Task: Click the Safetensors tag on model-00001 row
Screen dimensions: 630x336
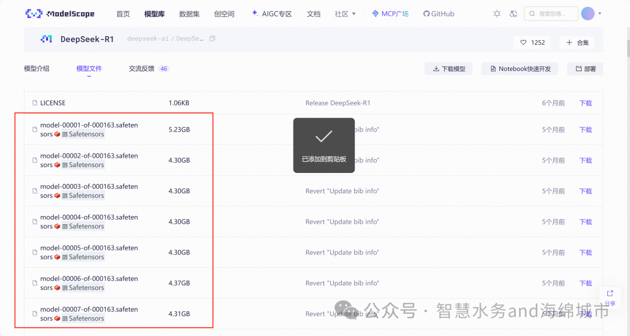Action: [83, 135]
